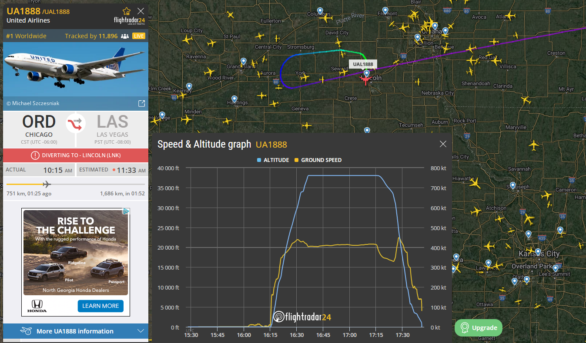Screen dimensions: 586x343
Task: Select yellow aircraft near Minden
Action: point(186,119)
